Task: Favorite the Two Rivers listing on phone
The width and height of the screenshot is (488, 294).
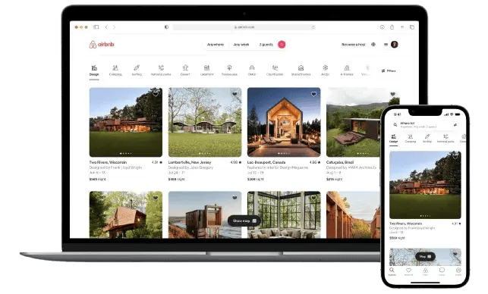Action: click(455, 156)
